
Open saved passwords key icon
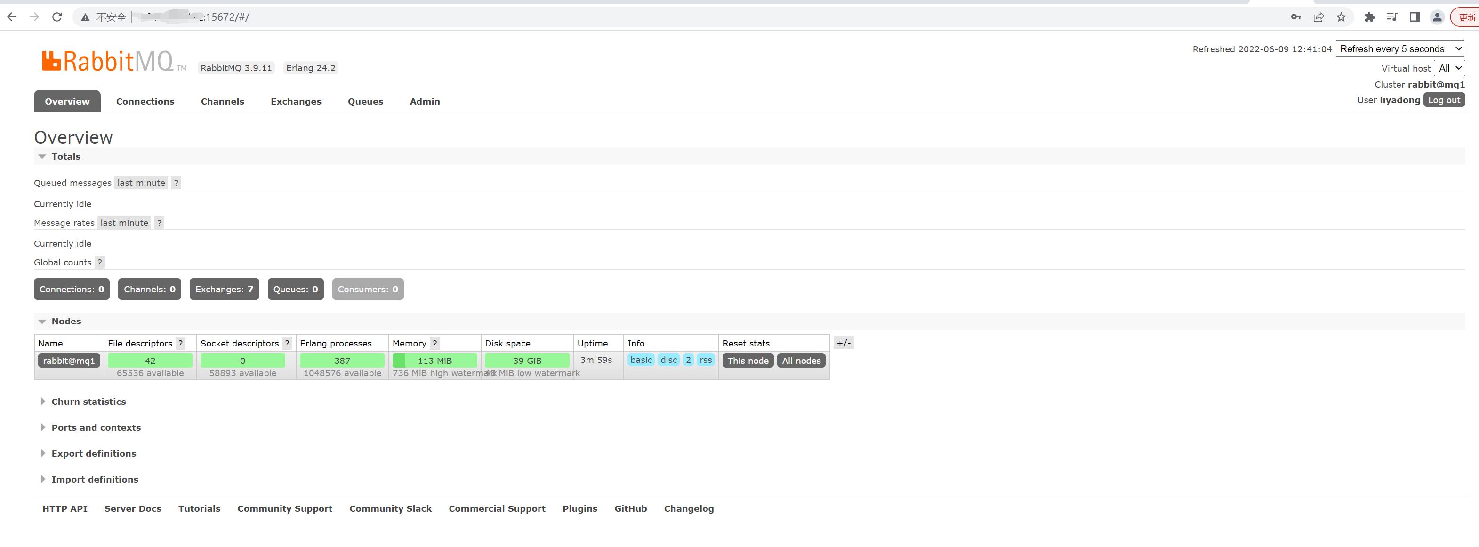click(1296, 17)
